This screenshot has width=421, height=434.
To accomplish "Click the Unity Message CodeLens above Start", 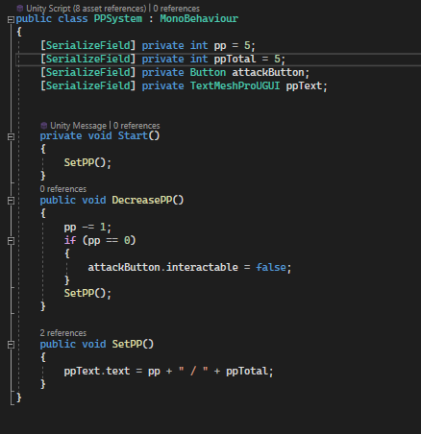I will click(x=78, y=126).
